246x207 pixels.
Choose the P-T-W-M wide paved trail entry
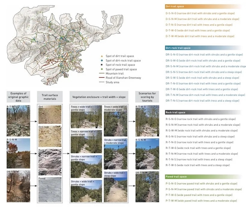pyautogui.click(x=199, y=201)
